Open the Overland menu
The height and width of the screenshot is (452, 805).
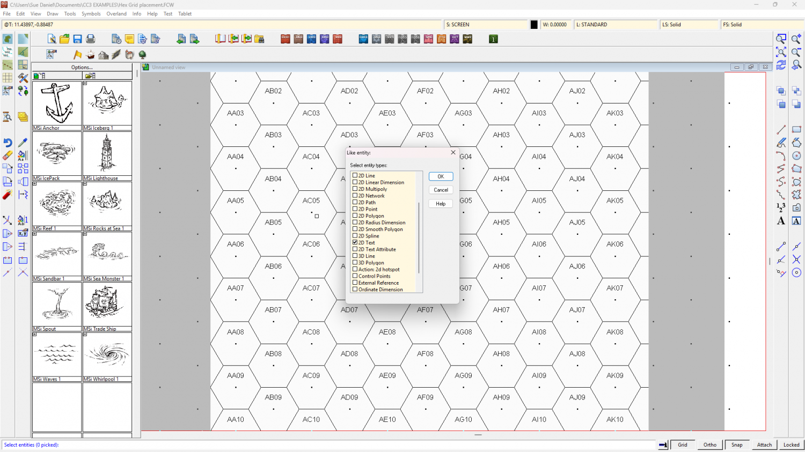[x=116, y=14]
